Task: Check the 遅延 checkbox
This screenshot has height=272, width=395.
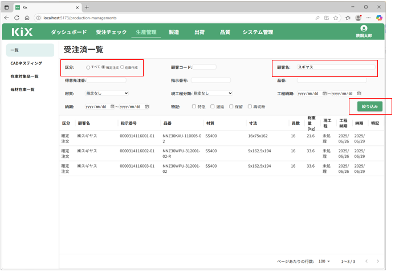Action: pyautogui.click(x=213, y=107)
